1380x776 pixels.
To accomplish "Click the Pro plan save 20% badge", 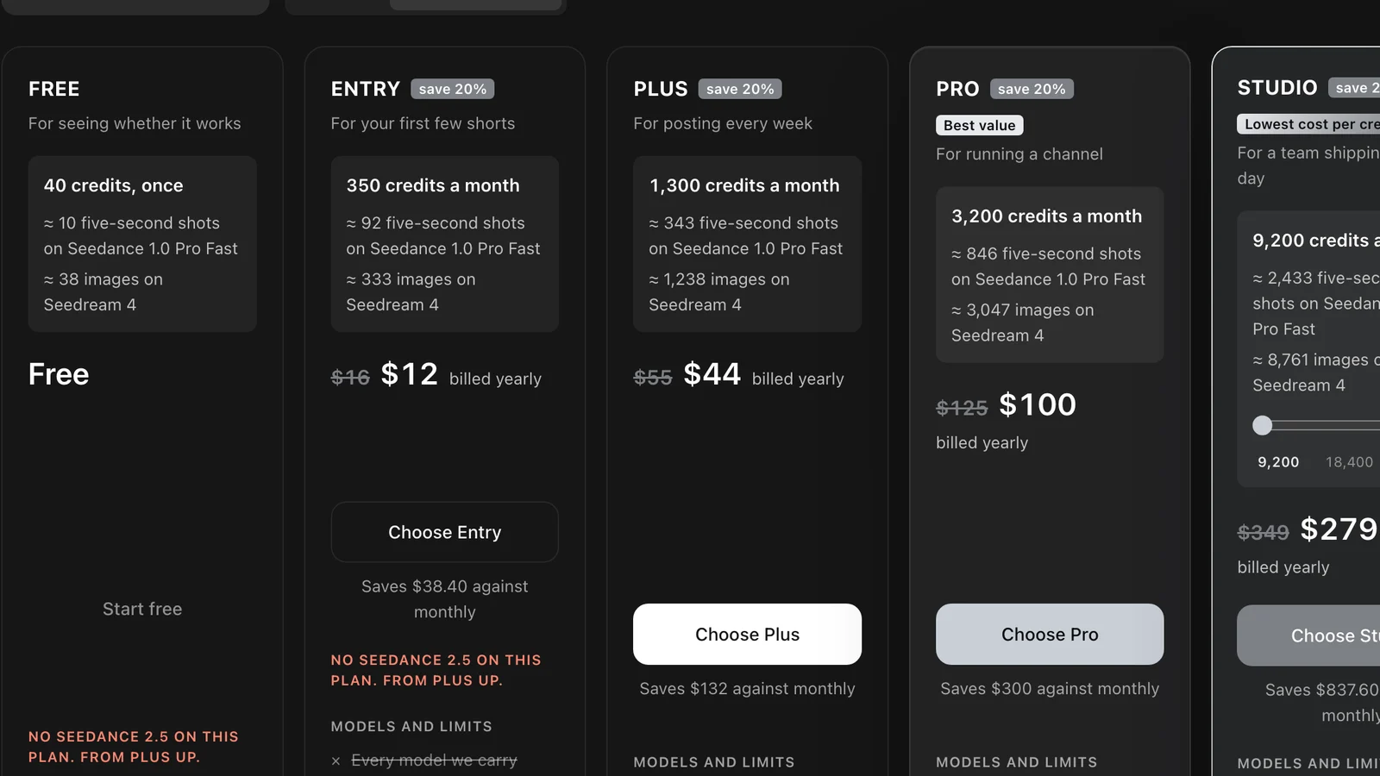I will coord(1032,89).
